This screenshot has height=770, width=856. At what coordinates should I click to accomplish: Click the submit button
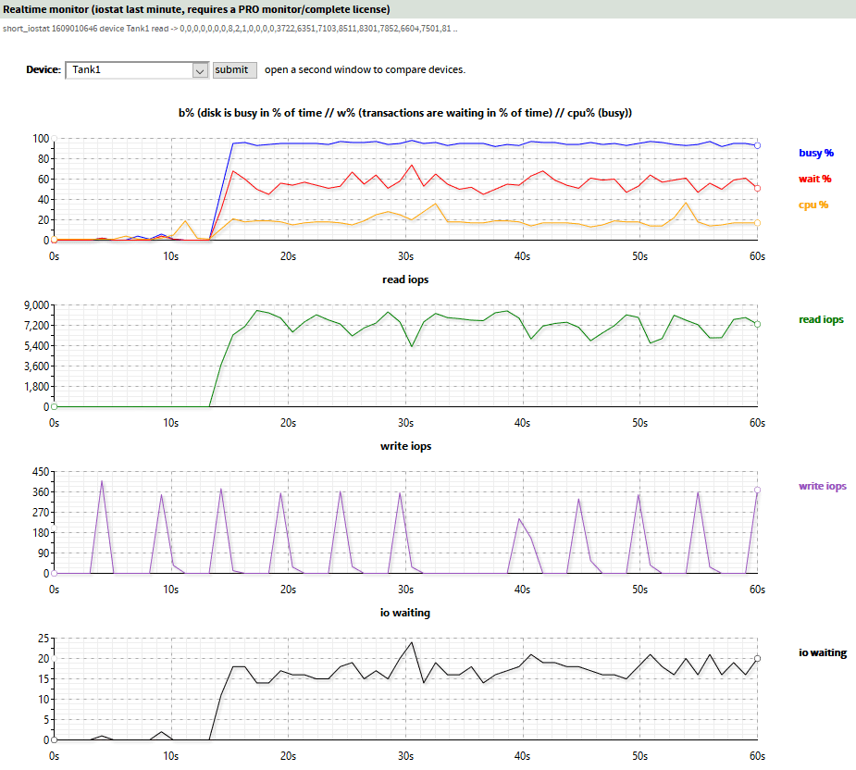click(235, 70)
